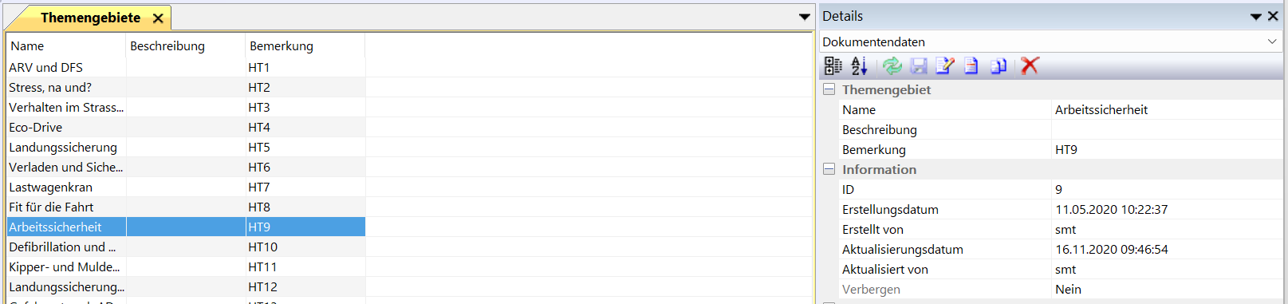Edit the document with pencil icon

coord(945,66)
